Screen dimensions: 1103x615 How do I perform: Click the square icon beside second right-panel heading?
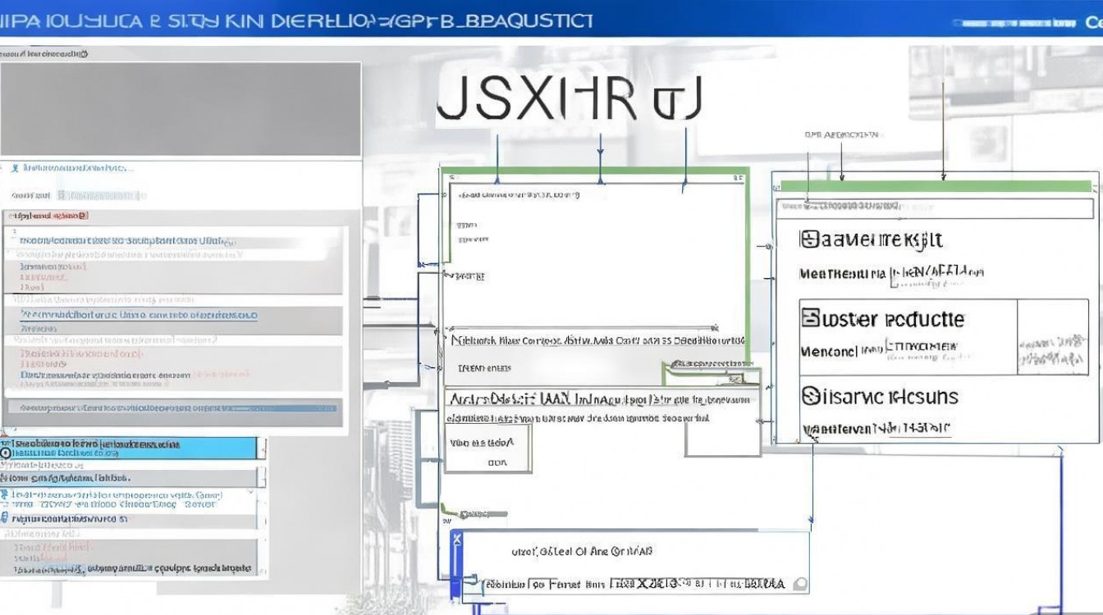(x=811, y=318)
